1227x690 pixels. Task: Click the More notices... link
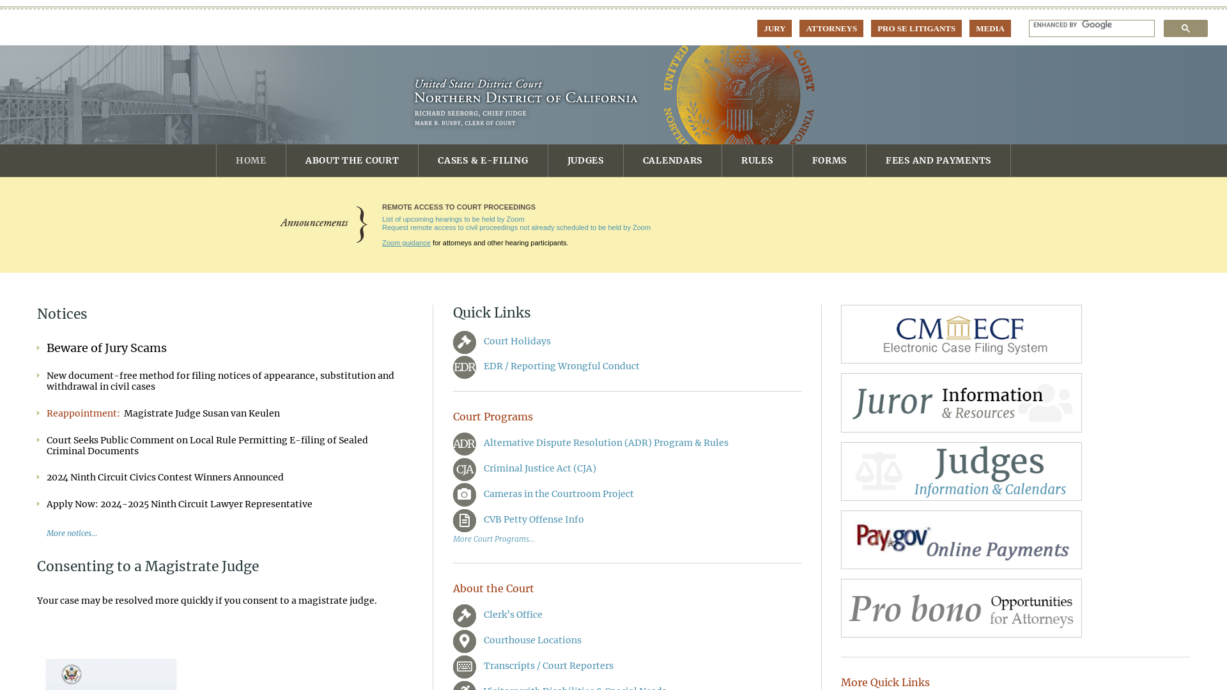click(x=72, y=533)
